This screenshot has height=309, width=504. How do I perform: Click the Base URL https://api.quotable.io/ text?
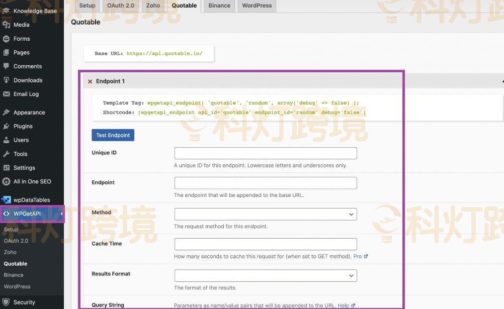click(x=164, y=53)
